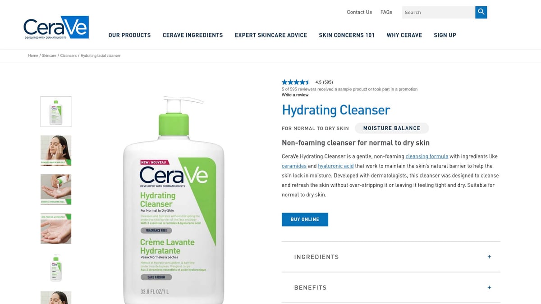Click Cleansers in the breadcrumb trail
Image resolution: width=541 pixels, height=304 pixels.
[x=68, y=55]
